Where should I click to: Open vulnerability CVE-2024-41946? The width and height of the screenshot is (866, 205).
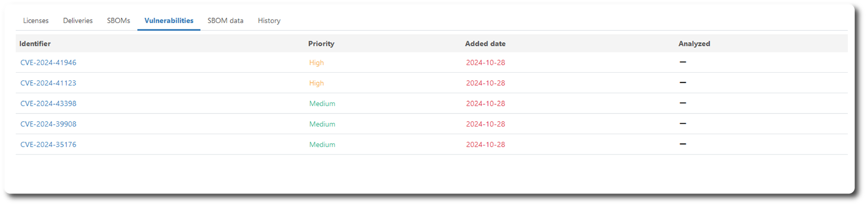pyautogui.click(x=48, y=63)
